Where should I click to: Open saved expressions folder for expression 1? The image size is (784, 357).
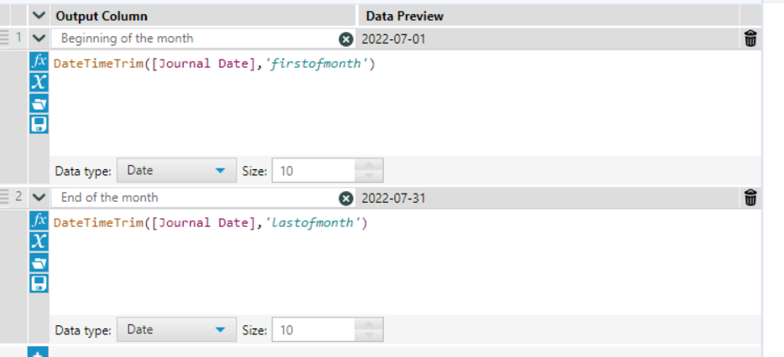click(x=39, y=103)
